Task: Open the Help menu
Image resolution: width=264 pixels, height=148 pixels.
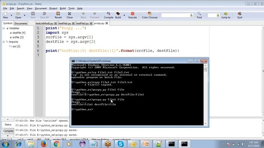Action: click(80, 8)
